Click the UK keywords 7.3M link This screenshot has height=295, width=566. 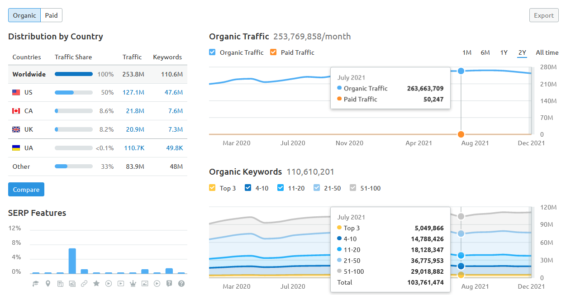[x=175, y=129]
